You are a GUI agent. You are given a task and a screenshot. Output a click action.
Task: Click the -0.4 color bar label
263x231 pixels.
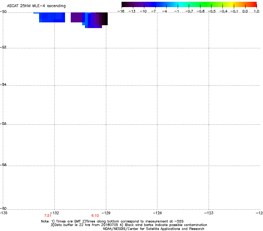click(223, 11)
